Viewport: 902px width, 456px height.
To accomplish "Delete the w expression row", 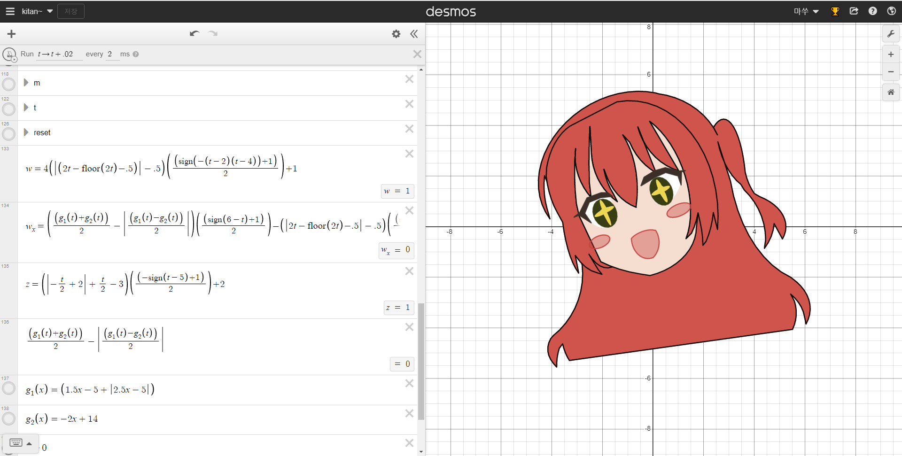I will 409,154.
